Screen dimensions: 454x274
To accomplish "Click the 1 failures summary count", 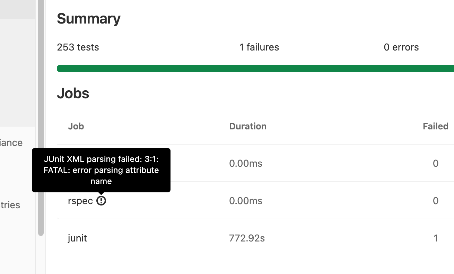I will 259,47.
